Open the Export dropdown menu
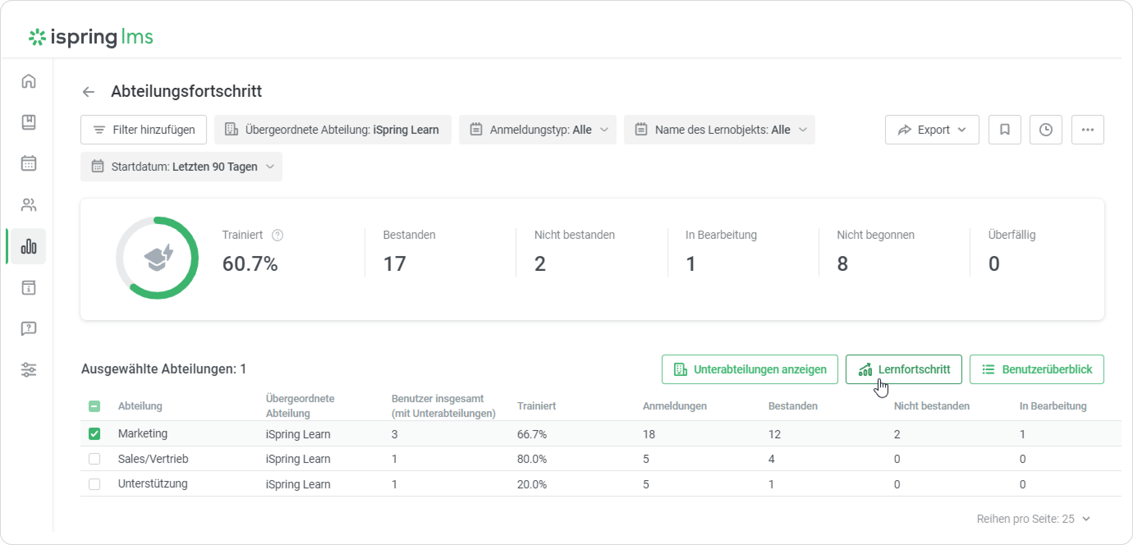This screenshot has width=1133, height=545. pos(932,130)
